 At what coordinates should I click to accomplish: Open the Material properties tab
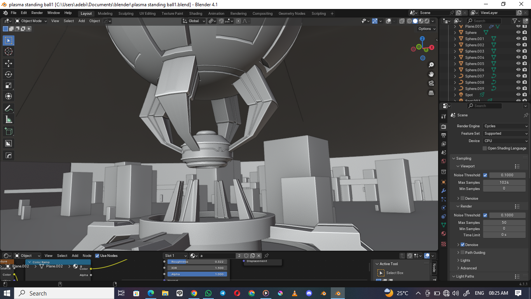tap(444, 234)
